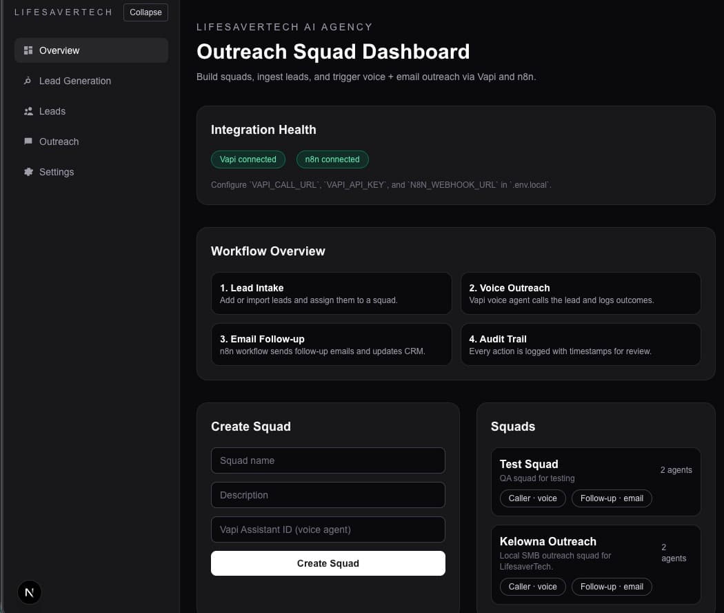Click the '1. Lead Intake' workflow card
The image size is (724, 613).
(x=331, y=293)
